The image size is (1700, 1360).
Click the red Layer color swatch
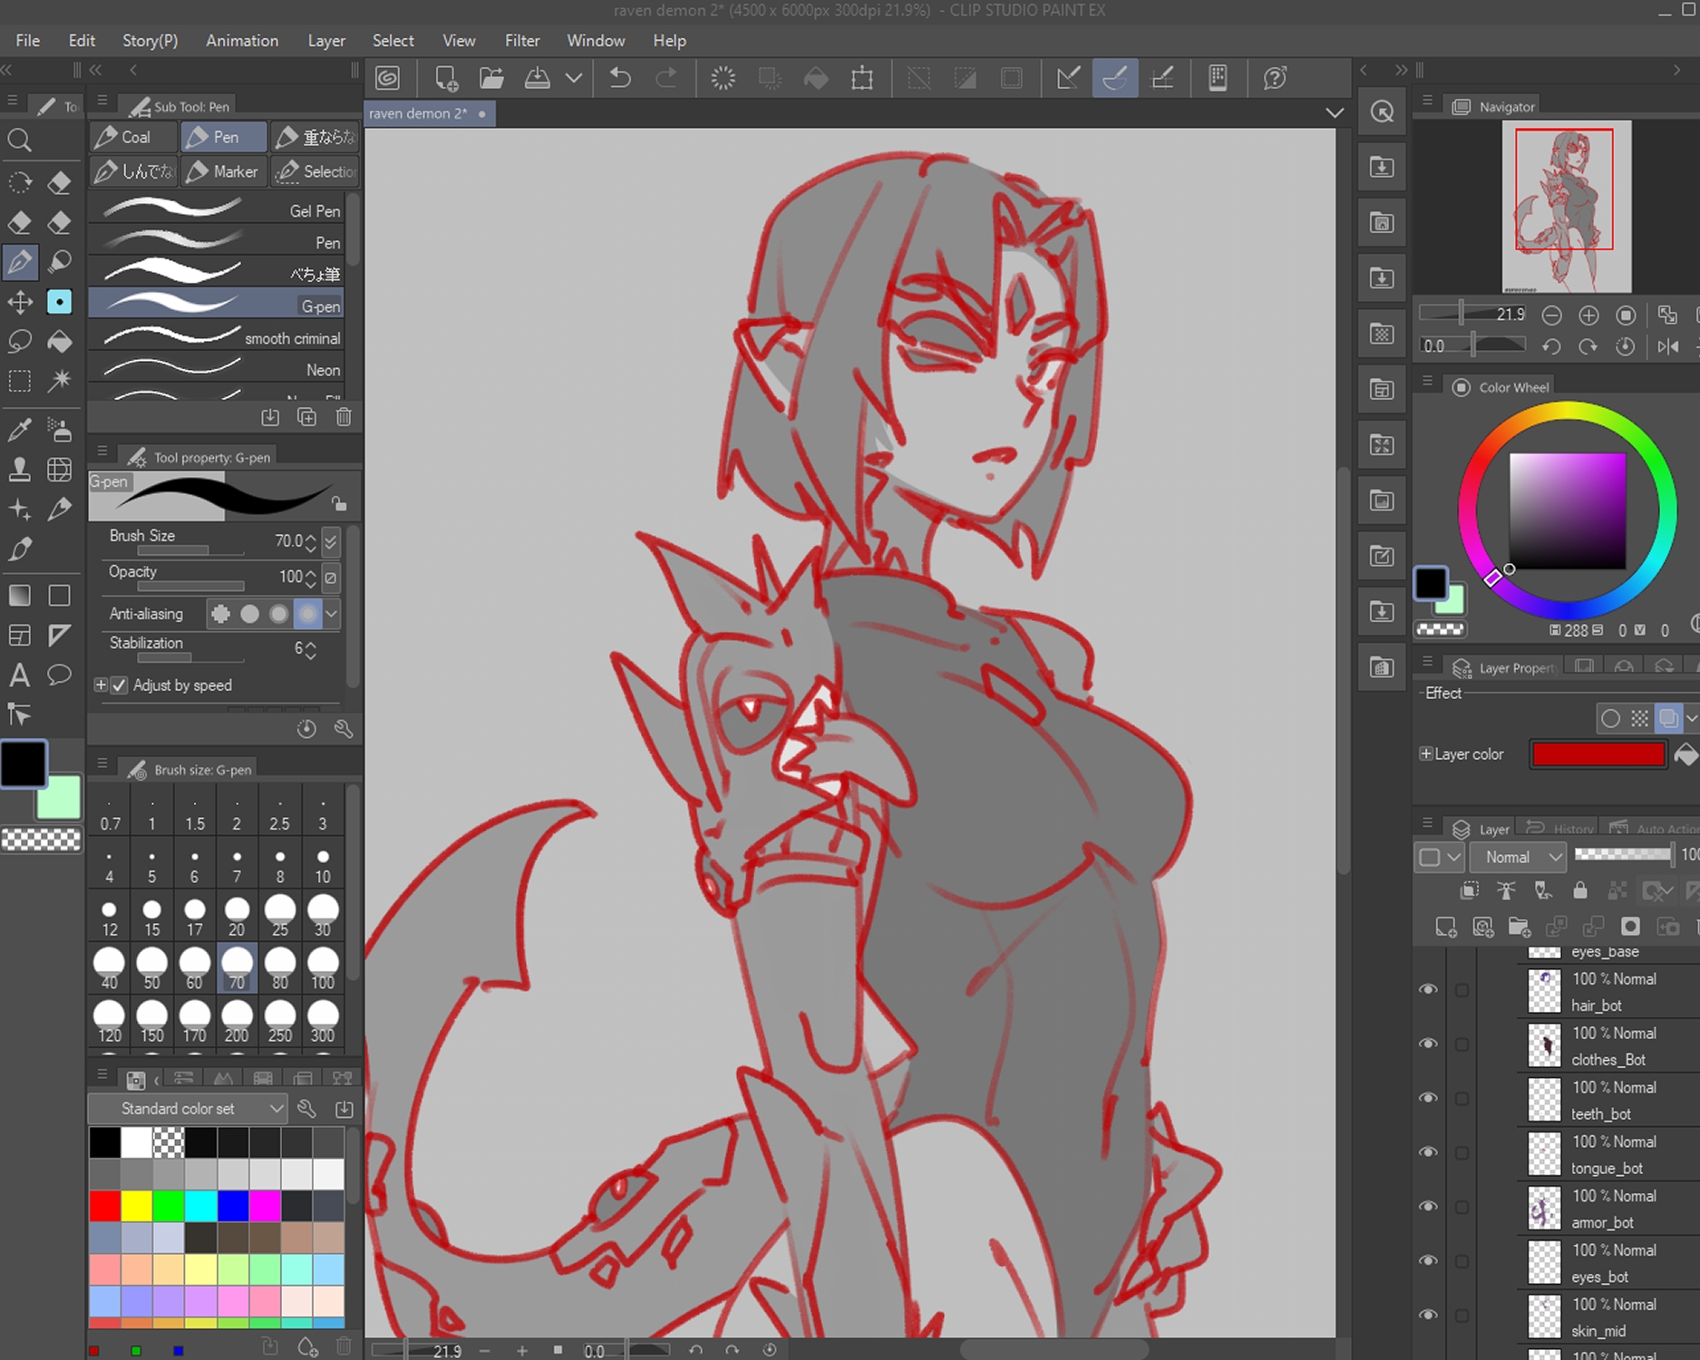(1598, 754)
